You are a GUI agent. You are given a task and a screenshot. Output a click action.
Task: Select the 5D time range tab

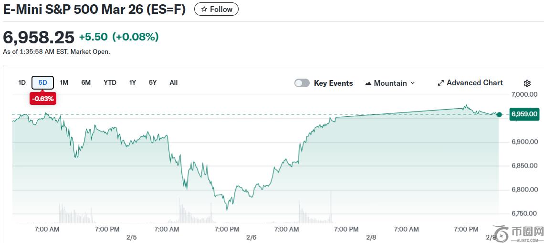43,82
